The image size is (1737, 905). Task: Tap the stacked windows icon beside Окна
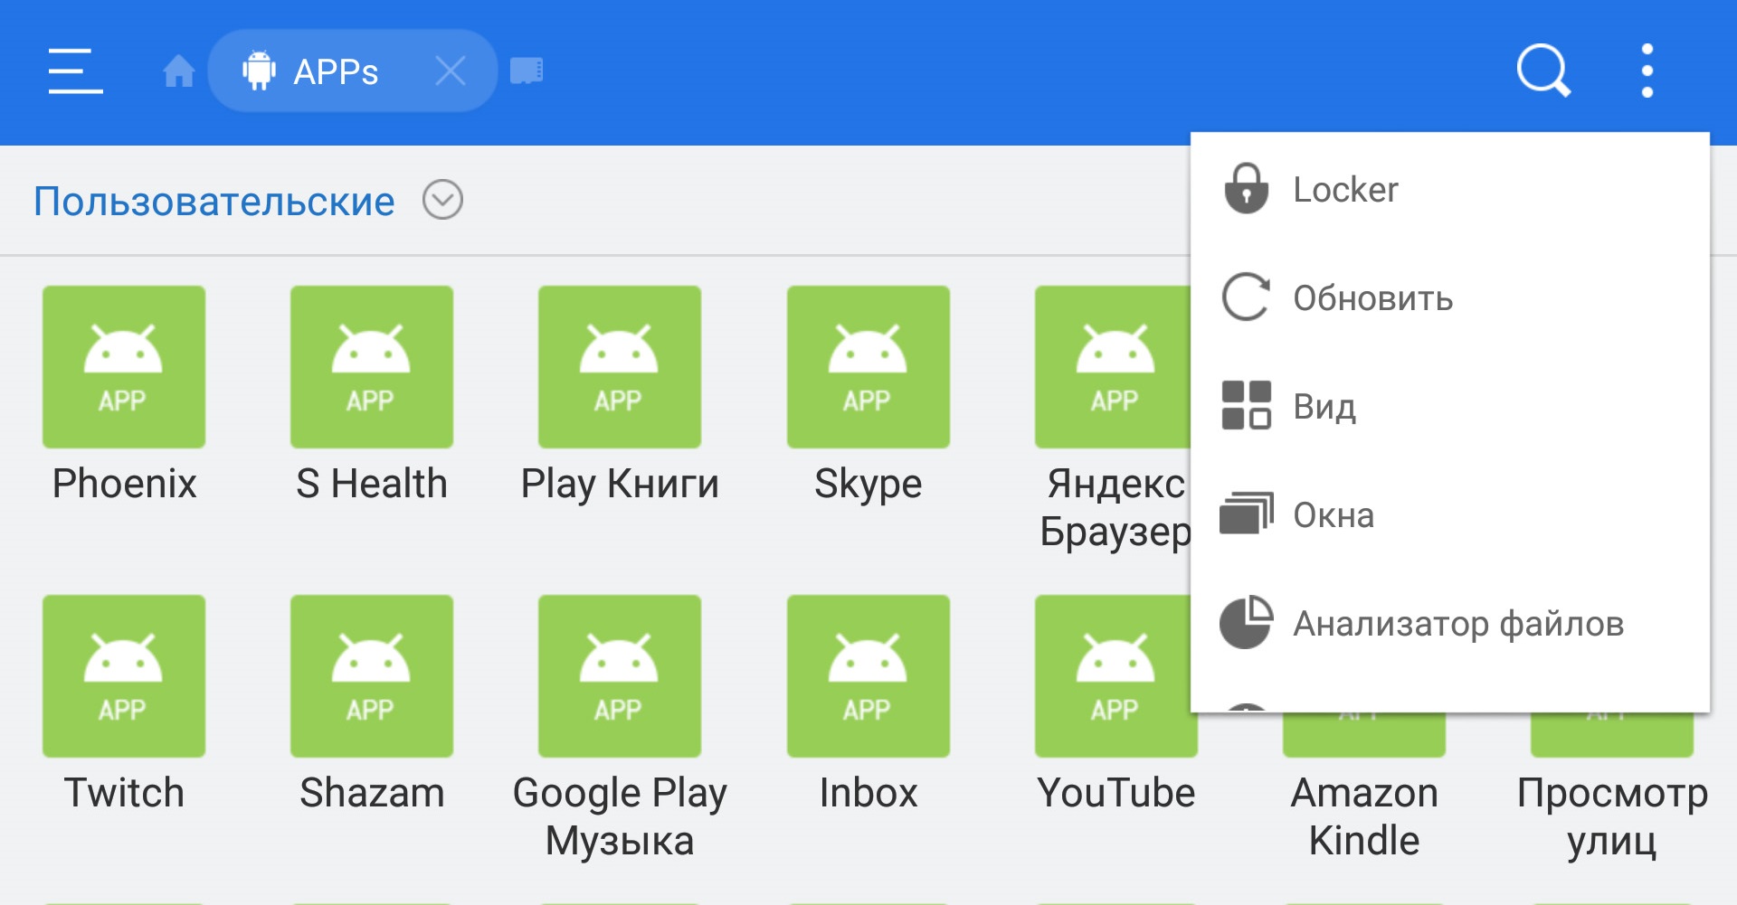pyautogui.click(x=1246, y=514)
